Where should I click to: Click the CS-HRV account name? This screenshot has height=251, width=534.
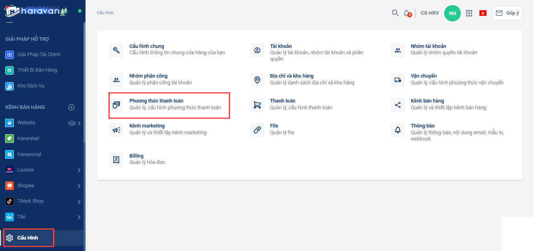click(429, 13)
